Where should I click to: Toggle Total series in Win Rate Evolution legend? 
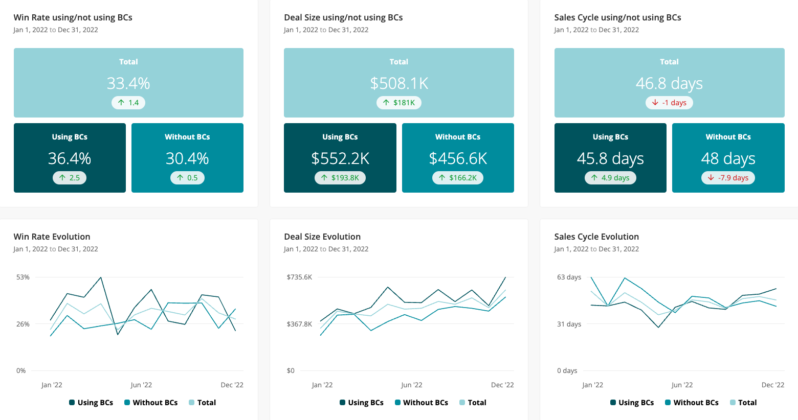(x=203, y=403)
